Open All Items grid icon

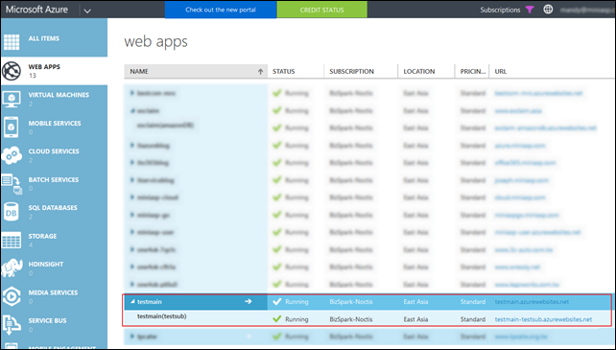tap(12, 42)
